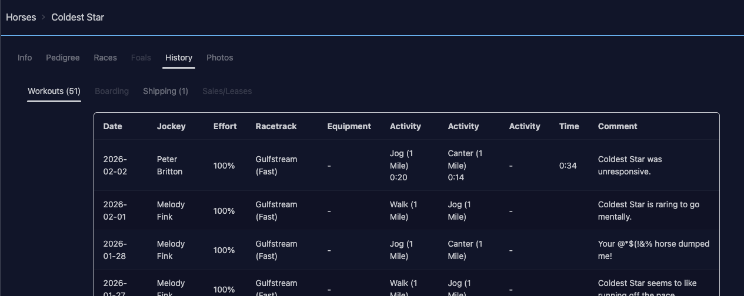744x296 pixels.
Task: Click the Jockey column header
Action: [171, 126]
